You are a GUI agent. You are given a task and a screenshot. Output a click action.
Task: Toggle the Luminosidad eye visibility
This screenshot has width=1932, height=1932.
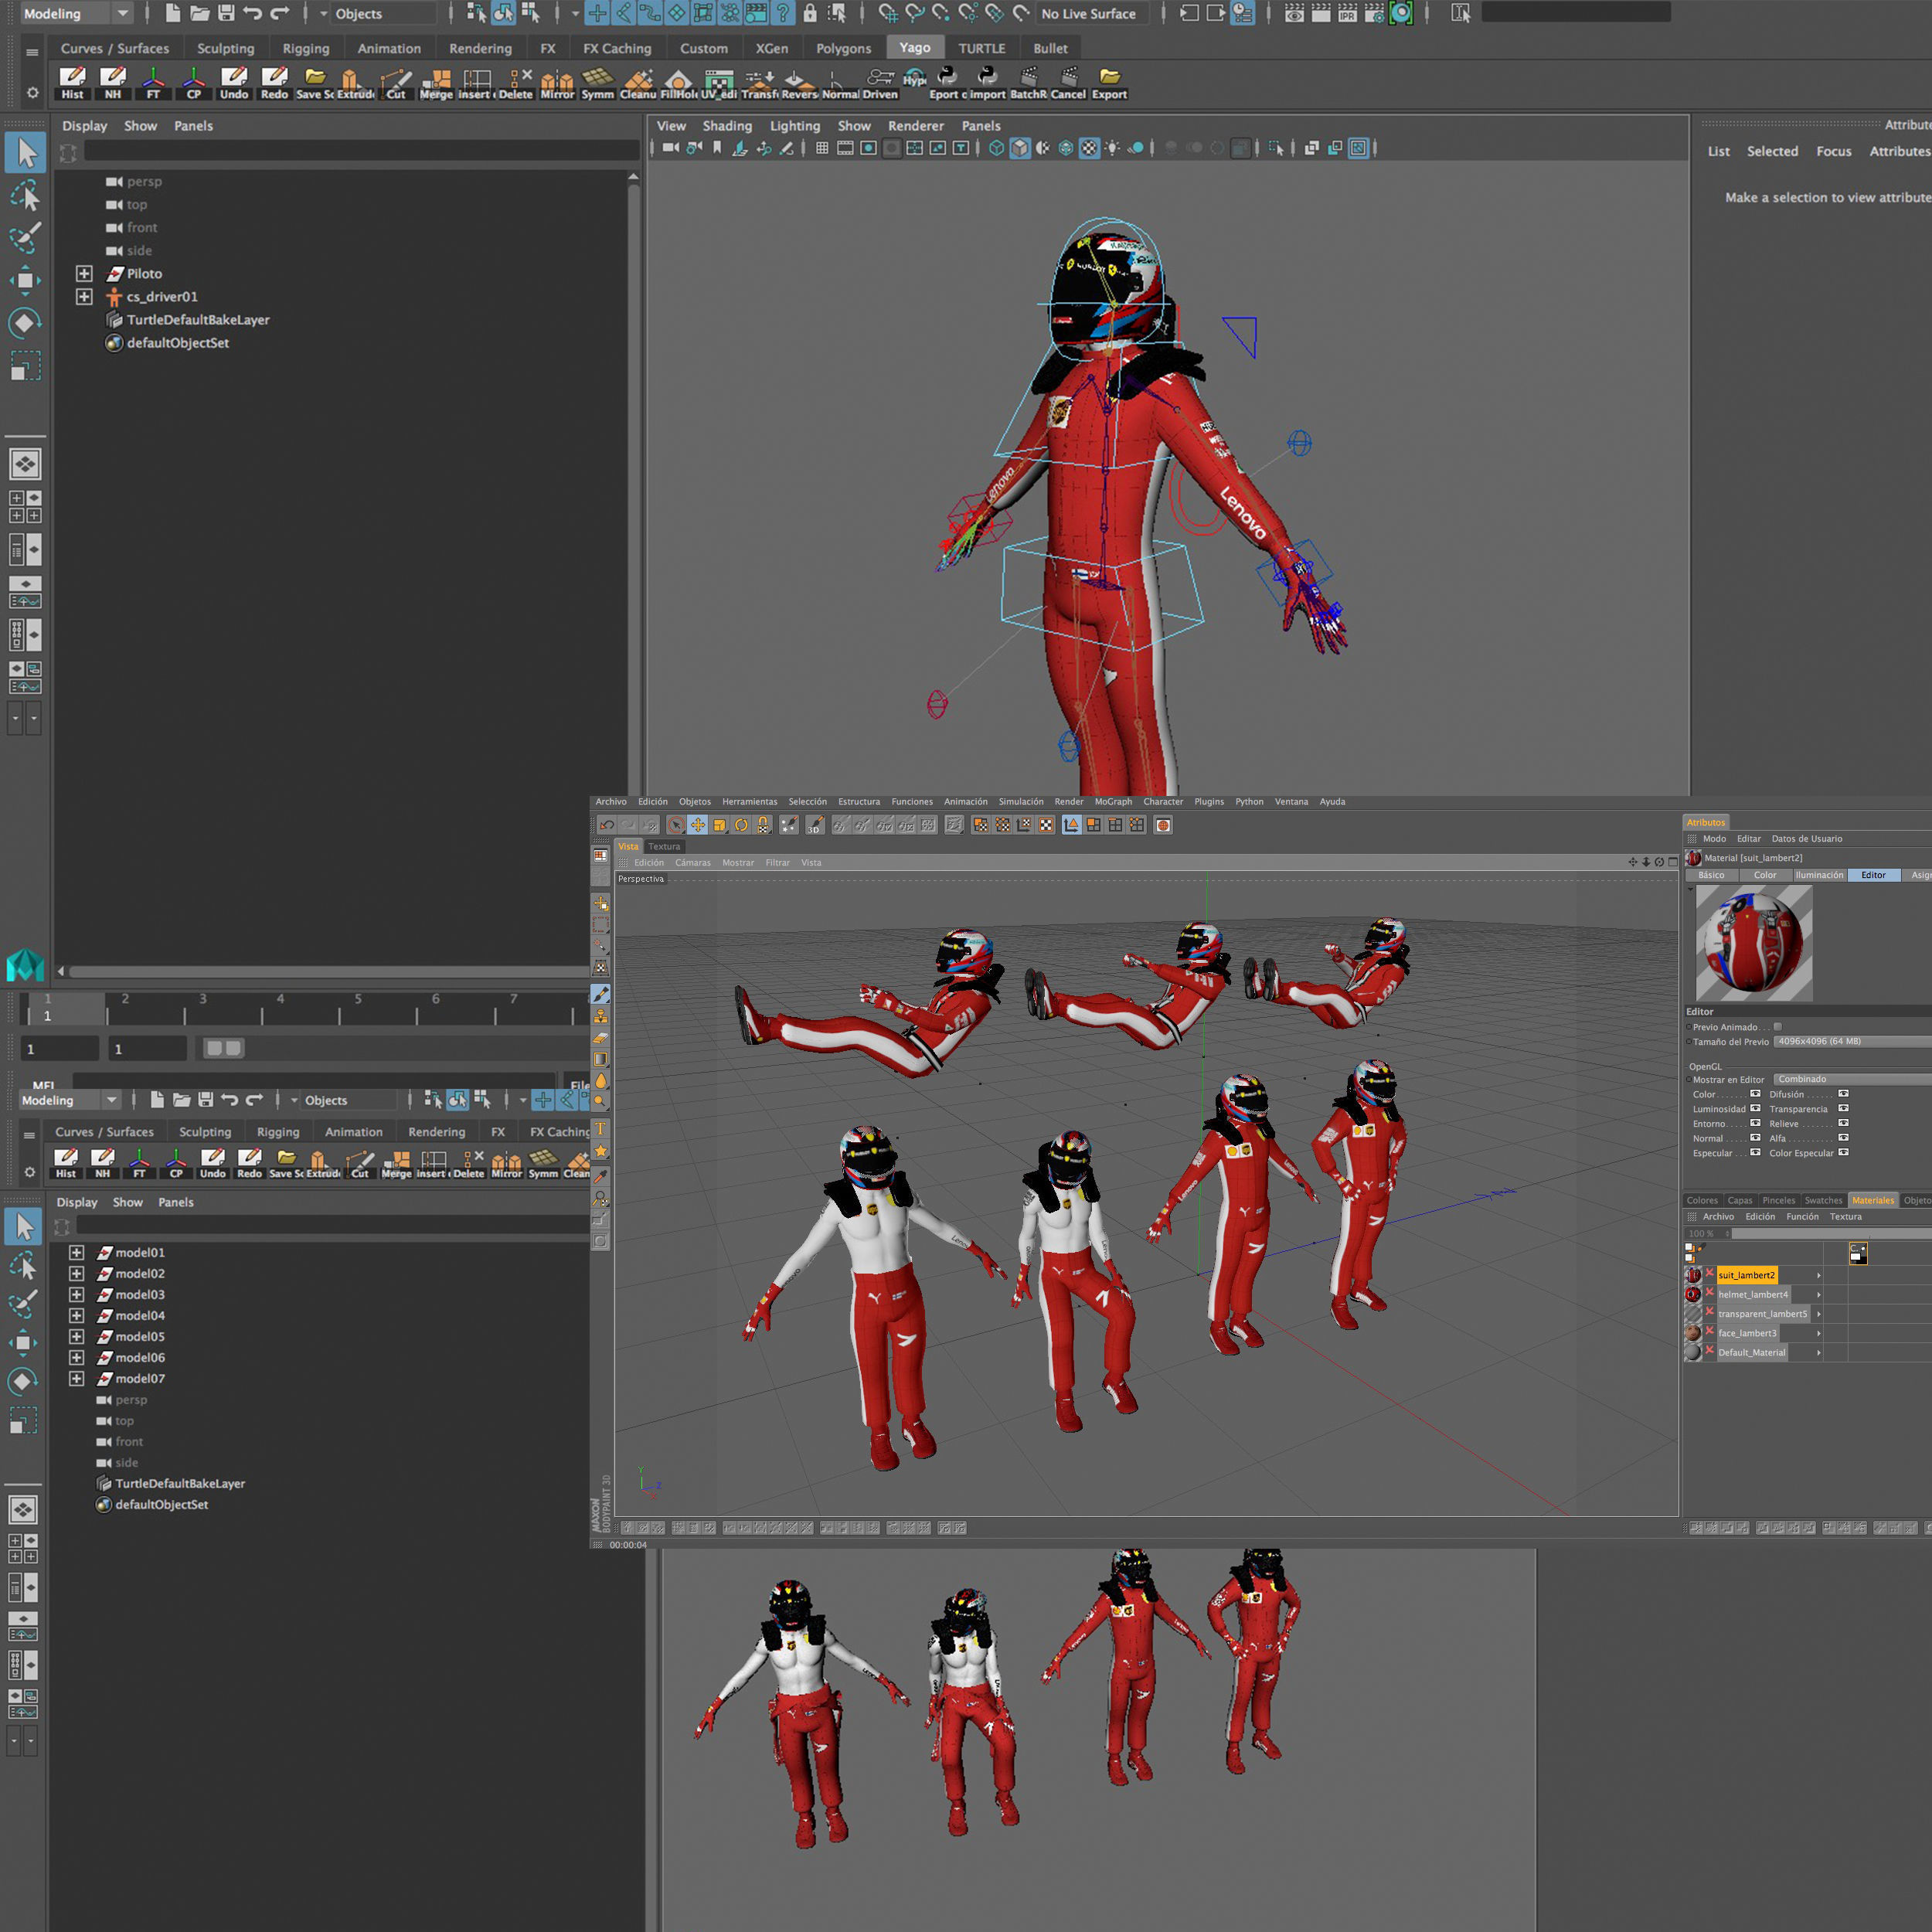tap(1755, 1108)
